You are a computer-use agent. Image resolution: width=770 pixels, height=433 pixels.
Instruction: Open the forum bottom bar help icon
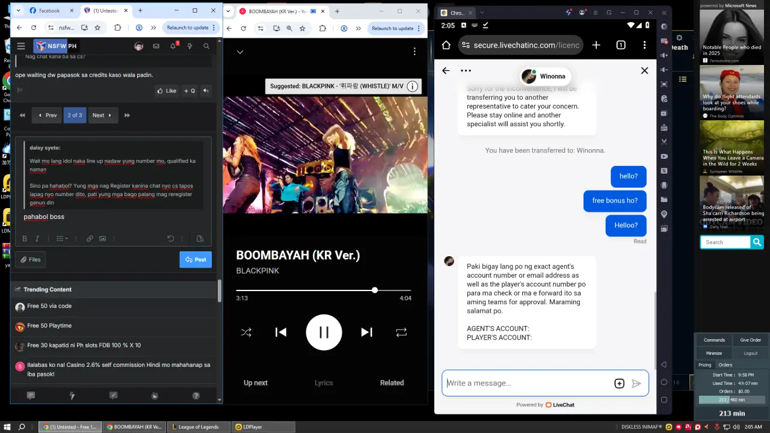[x=196, y=396]
